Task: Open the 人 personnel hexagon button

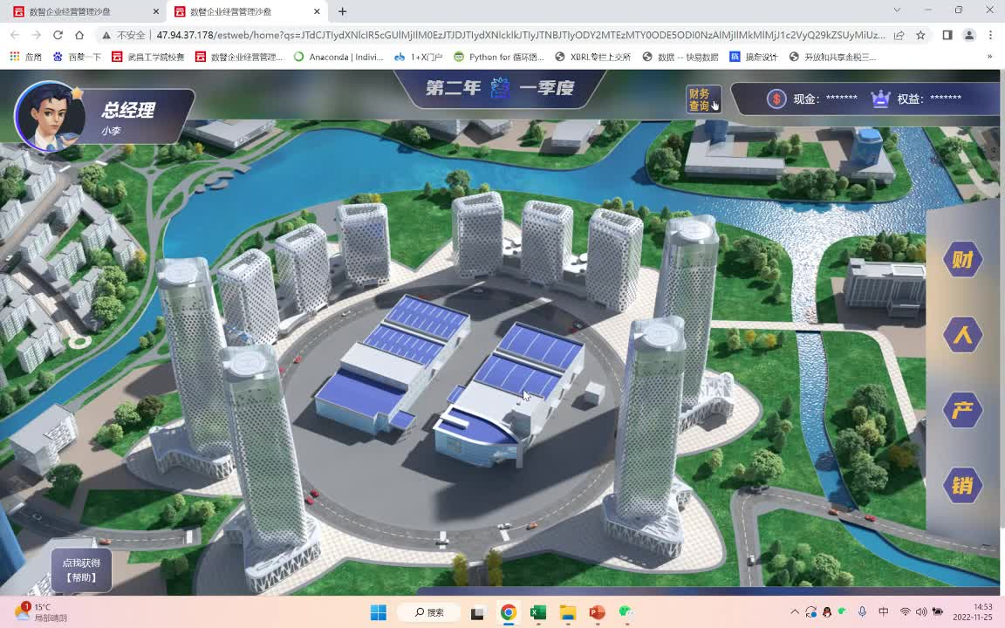Action: (x=963, y=335)
